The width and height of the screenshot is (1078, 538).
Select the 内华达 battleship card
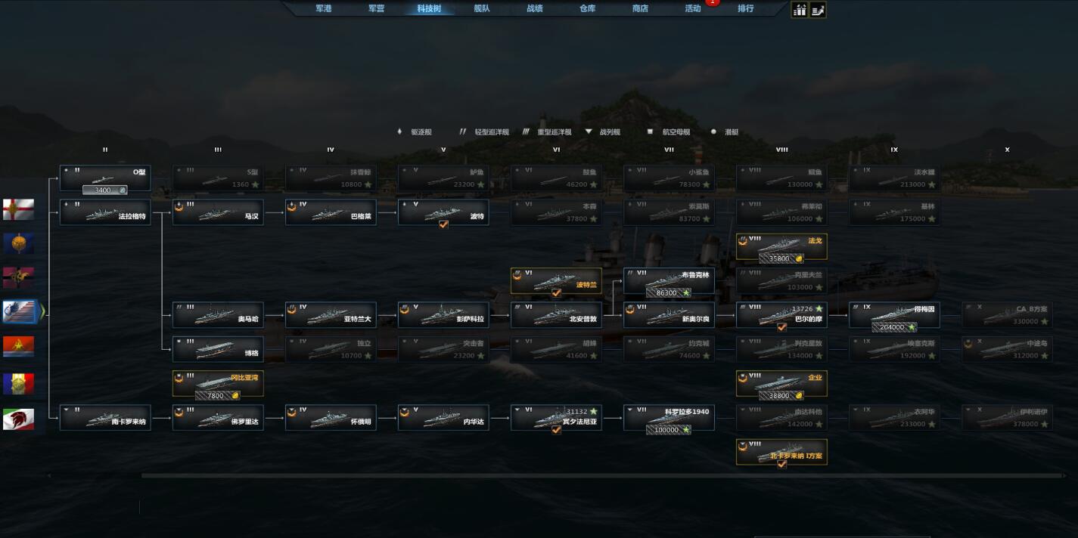click(443, 418)
